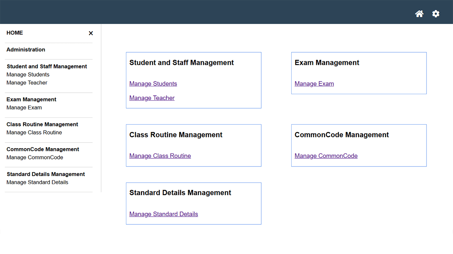This screenshot has width=453, height=254.
Task: Follow the Manage Teacher link in the card
Action: coord(152,98)
